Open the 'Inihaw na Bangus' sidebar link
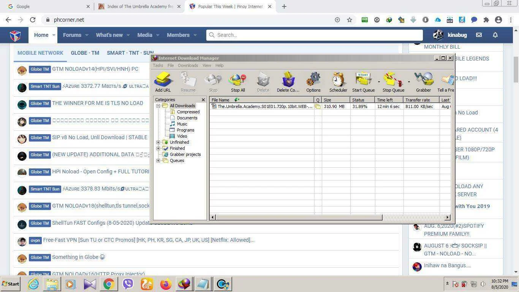Viewport: 519px width, 292px height. point(448,265)
